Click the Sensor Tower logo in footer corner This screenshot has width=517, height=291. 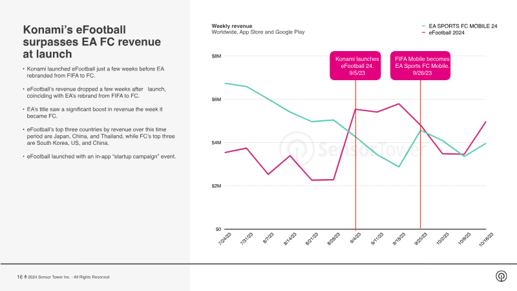tap(501, 277)
